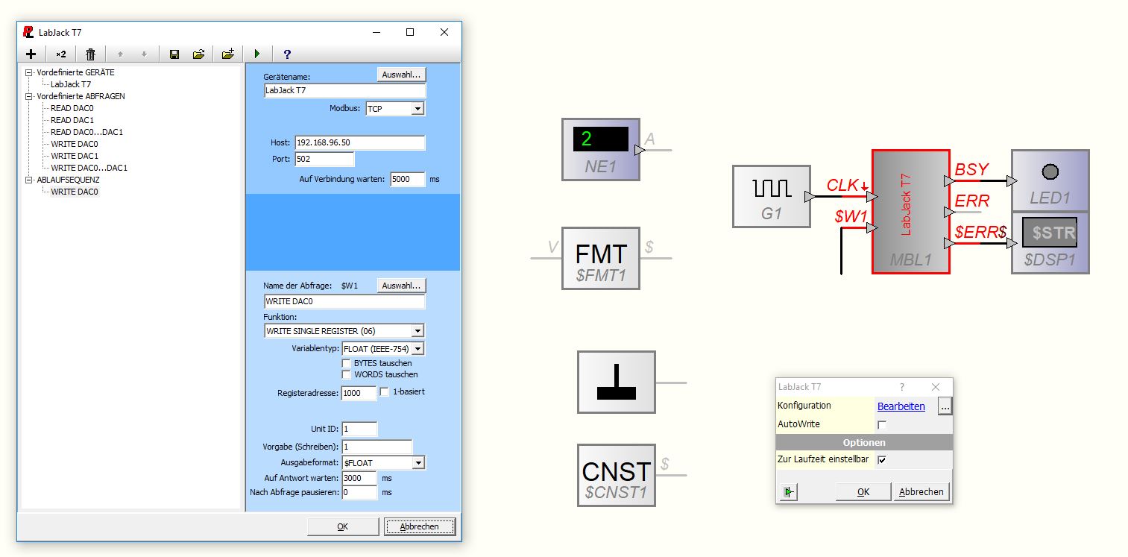Select READ DAC0 tree entry
1128x557 pixels.
(x=72, y=108)
